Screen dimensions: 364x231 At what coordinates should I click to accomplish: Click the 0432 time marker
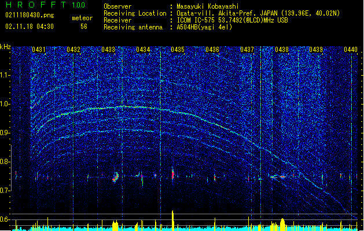coord(73,50)
